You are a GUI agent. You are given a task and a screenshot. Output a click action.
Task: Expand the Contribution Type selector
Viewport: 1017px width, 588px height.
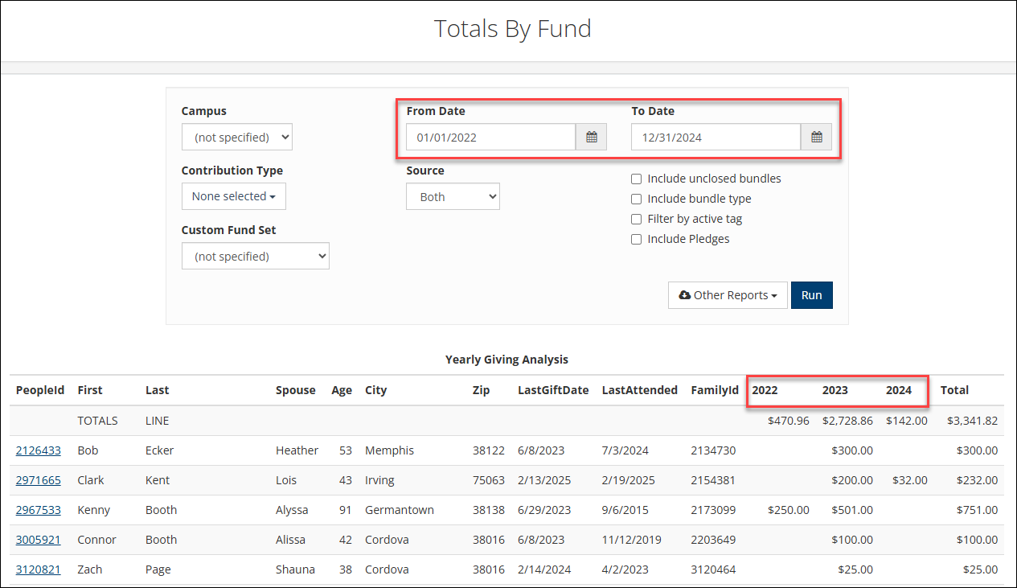click(234, 196)
